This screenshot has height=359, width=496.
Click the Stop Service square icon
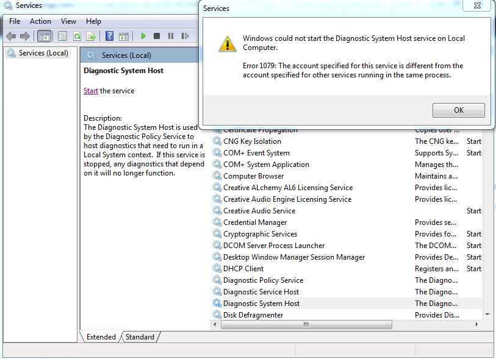coord(157,36)
